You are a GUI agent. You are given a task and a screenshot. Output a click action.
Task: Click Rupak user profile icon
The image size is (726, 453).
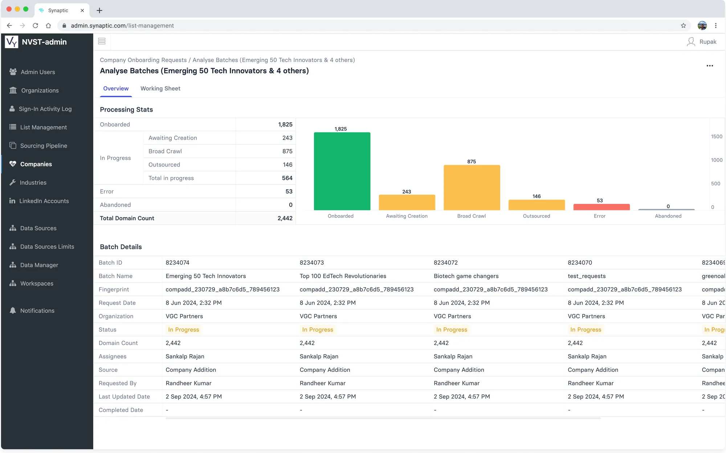pyautogui.click(x=691, y=42)
